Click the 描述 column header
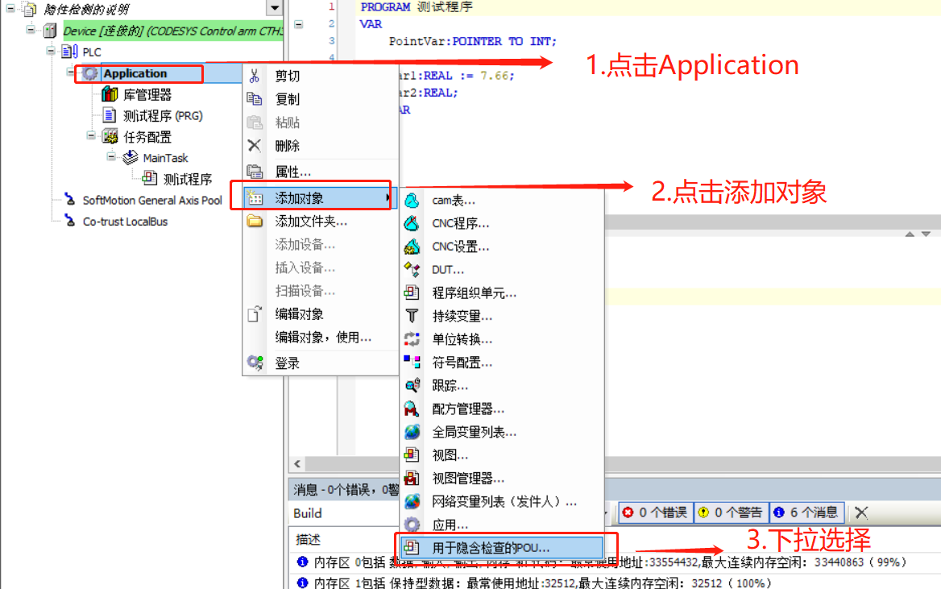The image size is (941, 589). click(308, 539)
